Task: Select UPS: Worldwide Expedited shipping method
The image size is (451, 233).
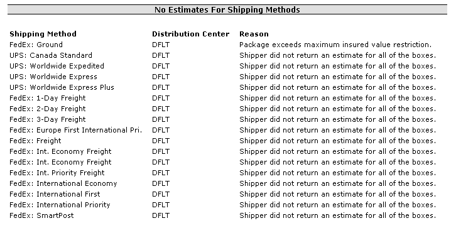Action: [x=57, y=66]
